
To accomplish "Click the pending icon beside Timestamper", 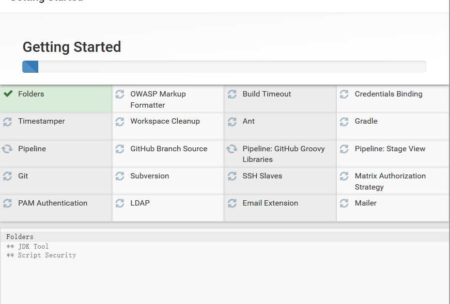I will click(x=7, y=122).
